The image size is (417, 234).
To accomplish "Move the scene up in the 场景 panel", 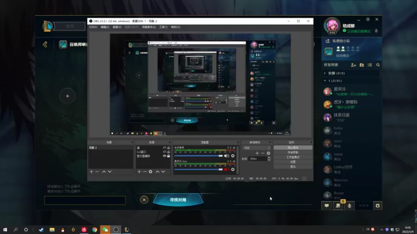I will point(104,172).
